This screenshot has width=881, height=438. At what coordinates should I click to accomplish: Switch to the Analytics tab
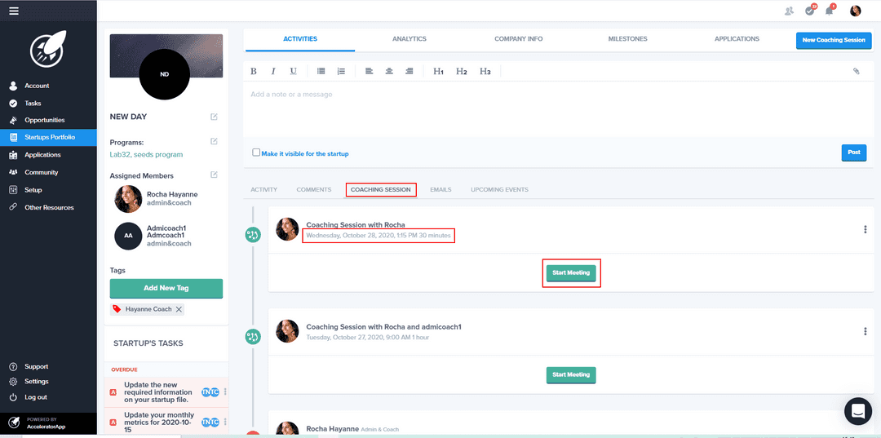(x=409, y=39)
